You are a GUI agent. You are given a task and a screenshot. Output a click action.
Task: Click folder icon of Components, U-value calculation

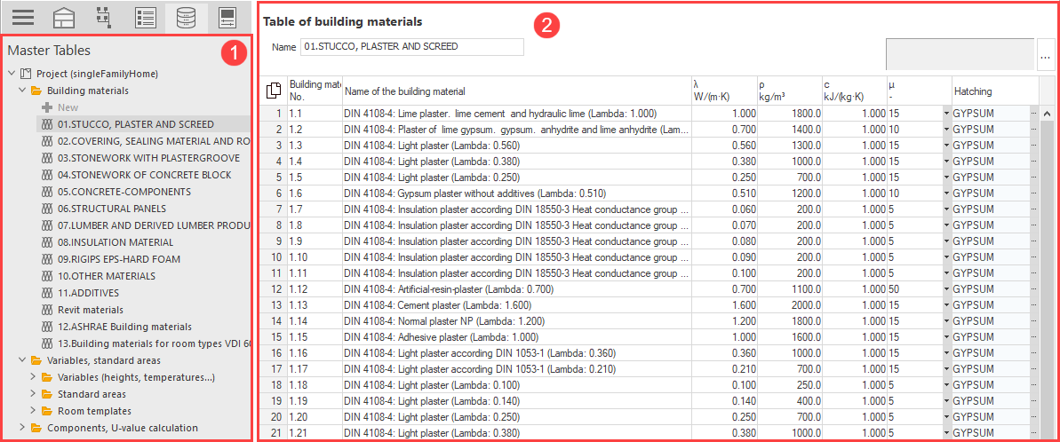click(36, 428)
